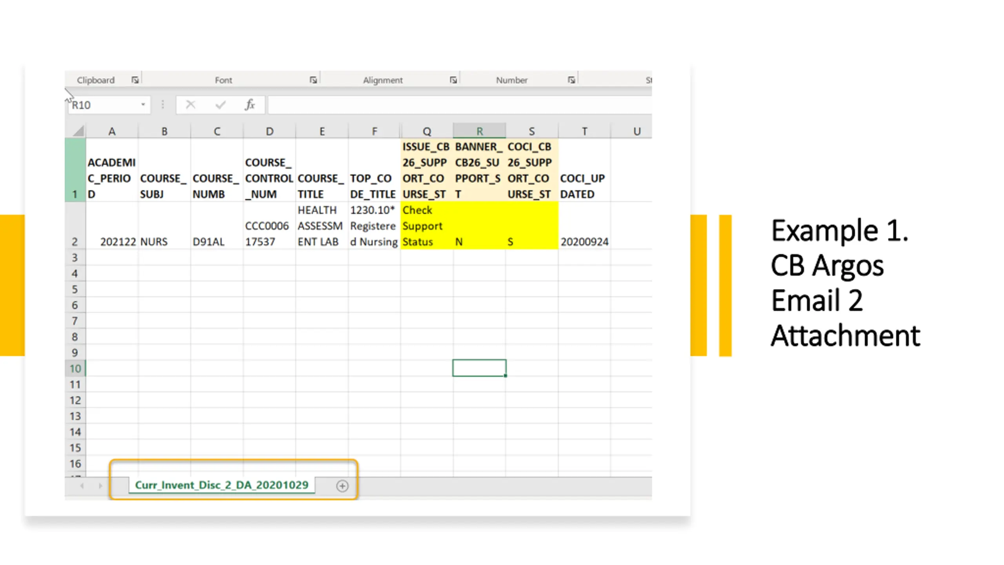Select row 2 header

[x=75, y=226]
